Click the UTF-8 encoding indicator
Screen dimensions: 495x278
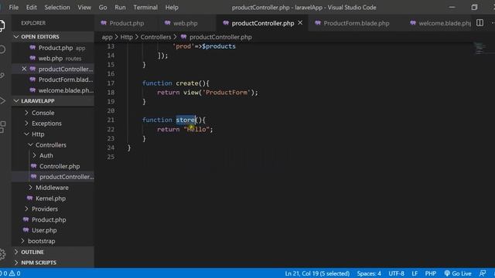point(396,273)
